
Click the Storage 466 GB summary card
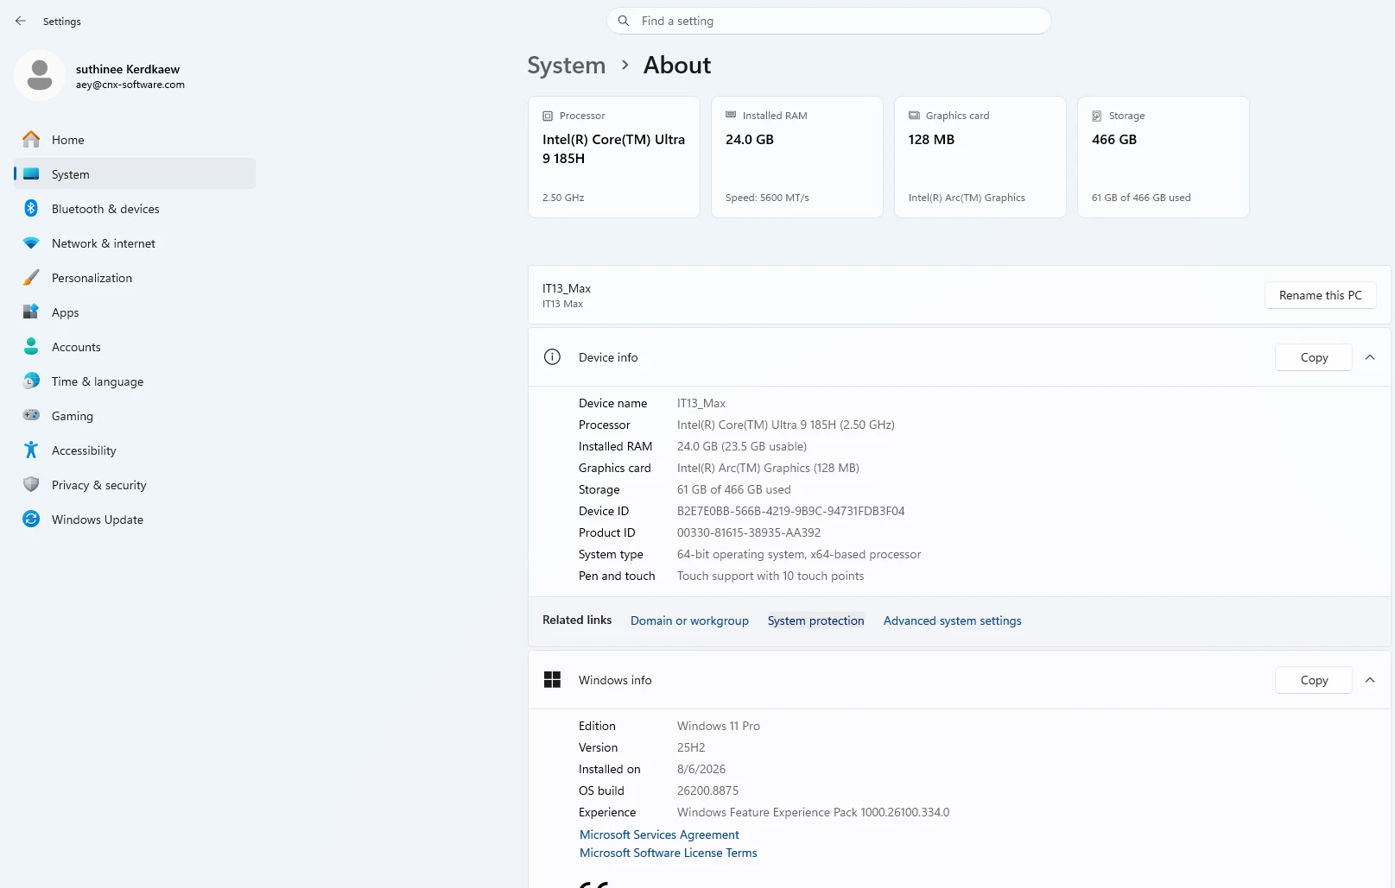pos(1164,157)
